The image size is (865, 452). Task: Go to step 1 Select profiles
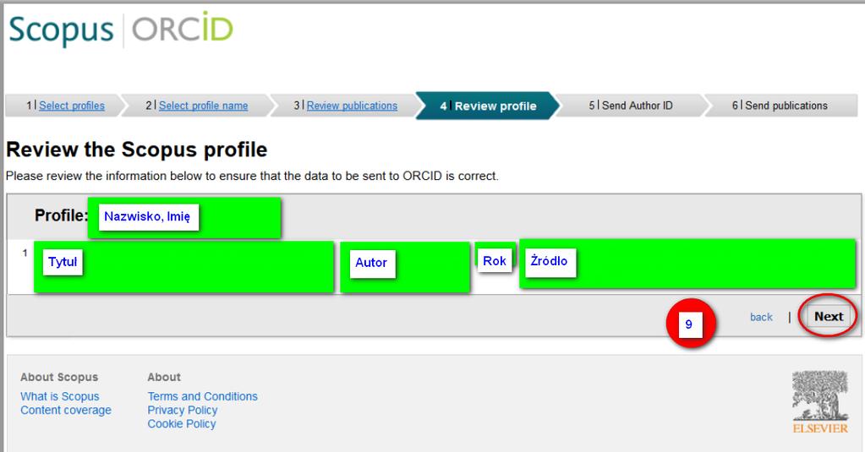72,106
